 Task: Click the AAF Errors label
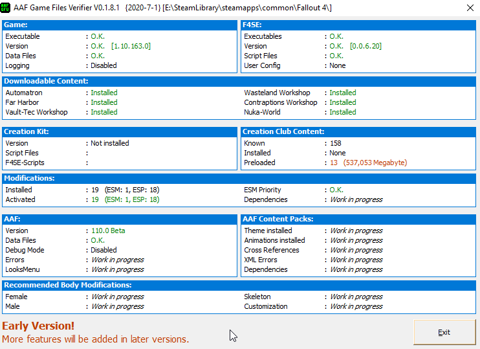15,260
